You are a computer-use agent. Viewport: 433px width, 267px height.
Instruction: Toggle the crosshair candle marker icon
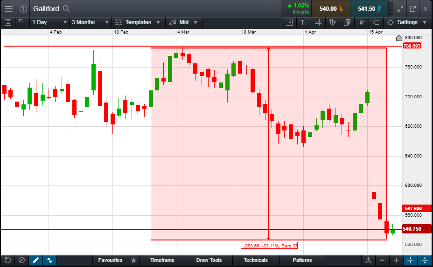click(x=362, y=22)
